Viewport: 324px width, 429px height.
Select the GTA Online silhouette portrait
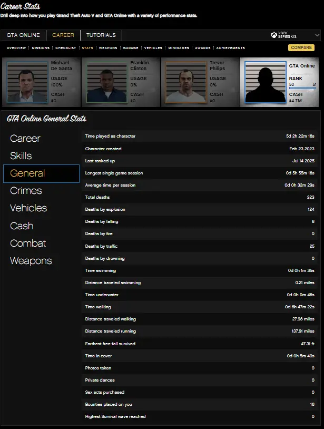click(266, 82)
